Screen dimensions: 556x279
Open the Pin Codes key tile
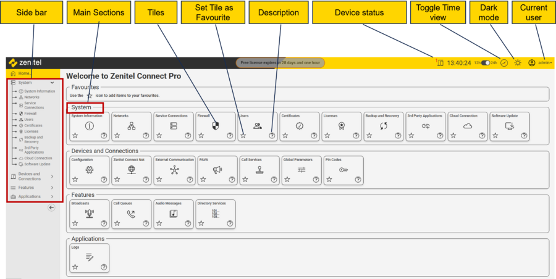click(343, 170)
